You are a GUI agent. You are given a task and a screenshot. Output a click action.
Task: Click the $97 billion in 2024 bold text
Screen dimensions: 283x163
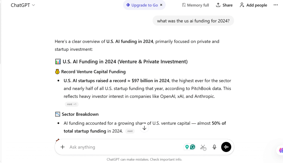(150, 80)
